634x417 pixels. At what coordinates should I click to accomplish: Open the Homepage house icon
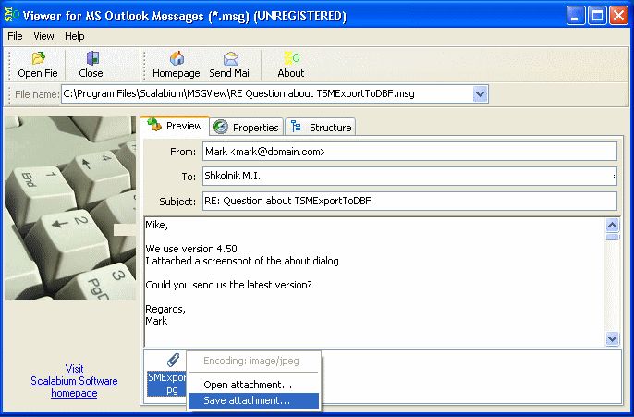[x=177, y=58]
